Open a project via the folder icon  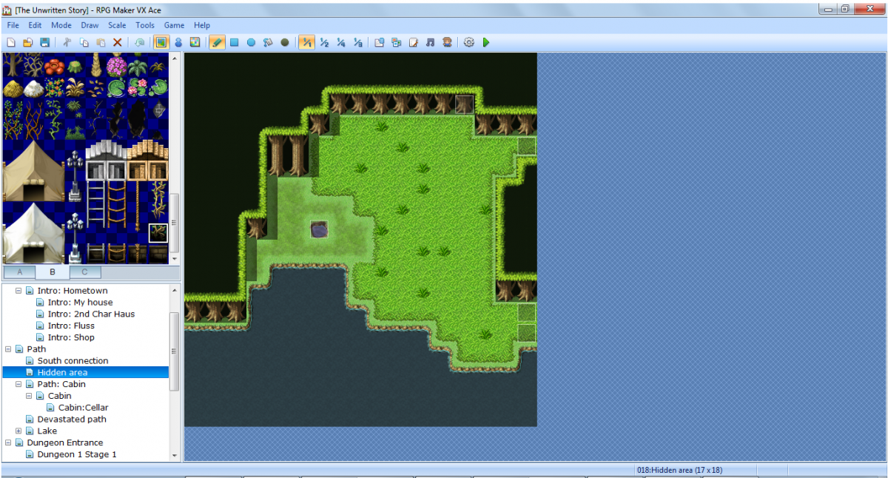click(27, 42)
